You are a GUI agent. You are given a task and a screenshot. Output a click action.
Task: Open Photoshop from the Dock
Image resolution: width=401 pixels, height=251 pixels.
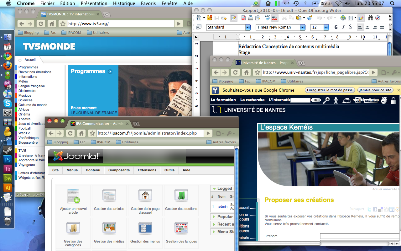point(8,159)
